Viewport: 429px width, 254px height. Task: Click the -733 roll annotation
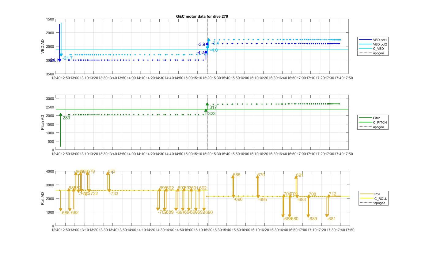[114, 193]
